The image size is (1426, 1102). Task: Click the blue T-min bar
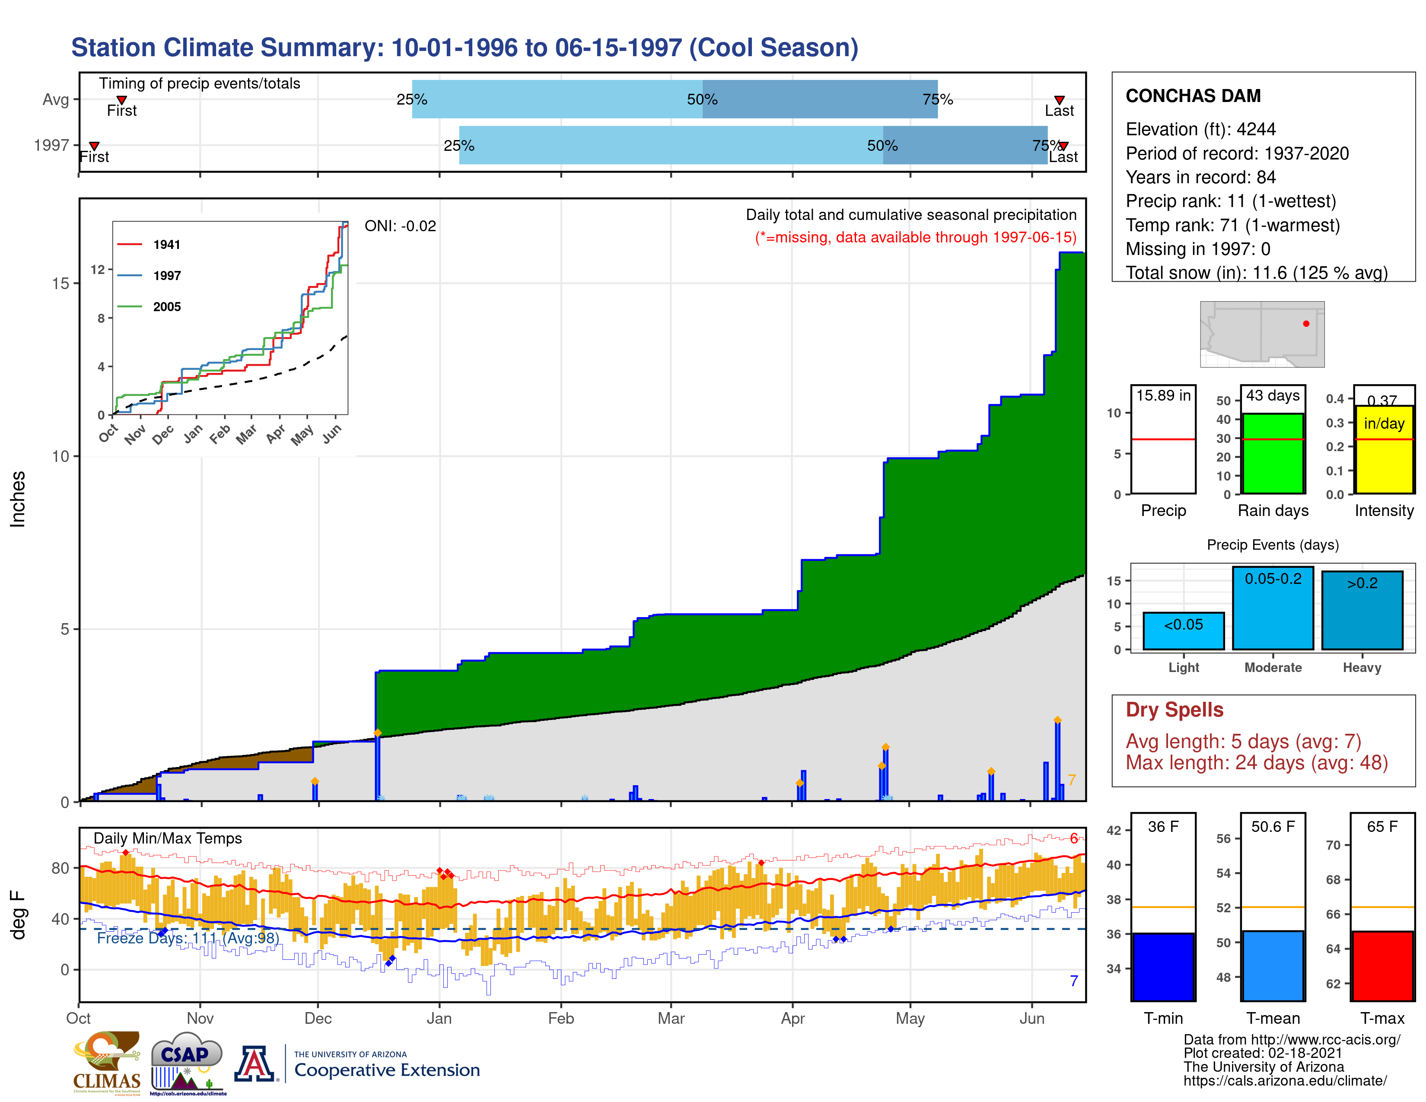click(x=1163, y=967)
